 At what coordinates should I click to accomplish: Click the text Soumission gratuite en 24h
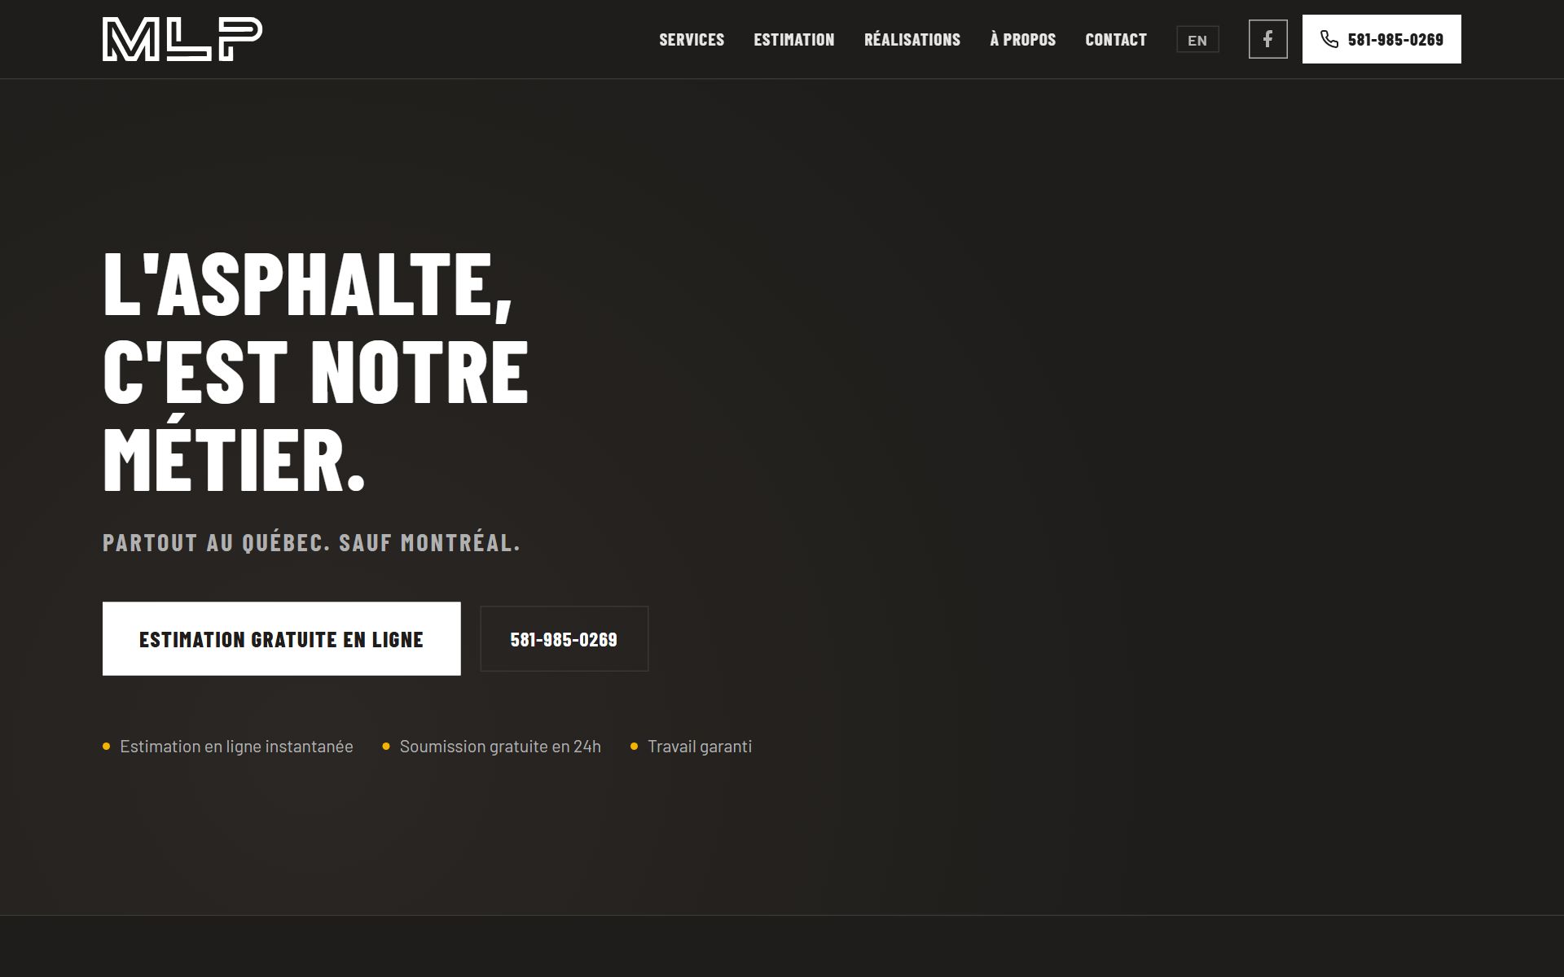pyautogui.click(x=500, y=747)
